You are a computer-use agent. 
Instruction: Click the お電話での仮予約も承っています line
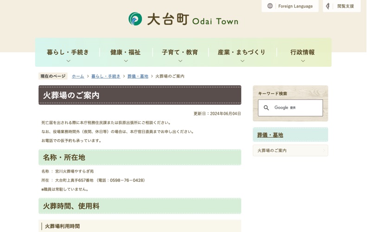72,141
